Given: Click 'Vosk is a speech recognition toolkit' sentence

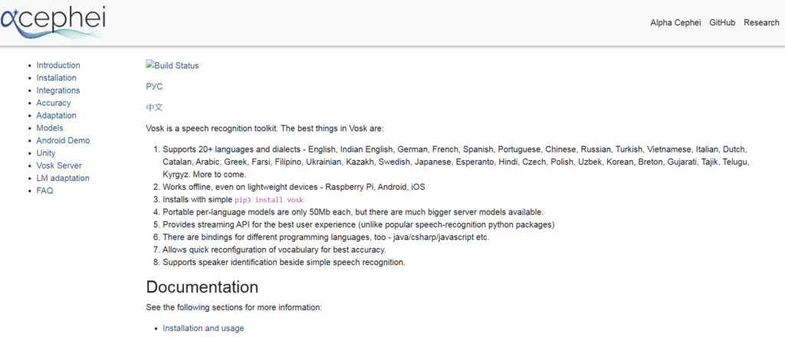Looking at the screenshot, I should [264, 129].
